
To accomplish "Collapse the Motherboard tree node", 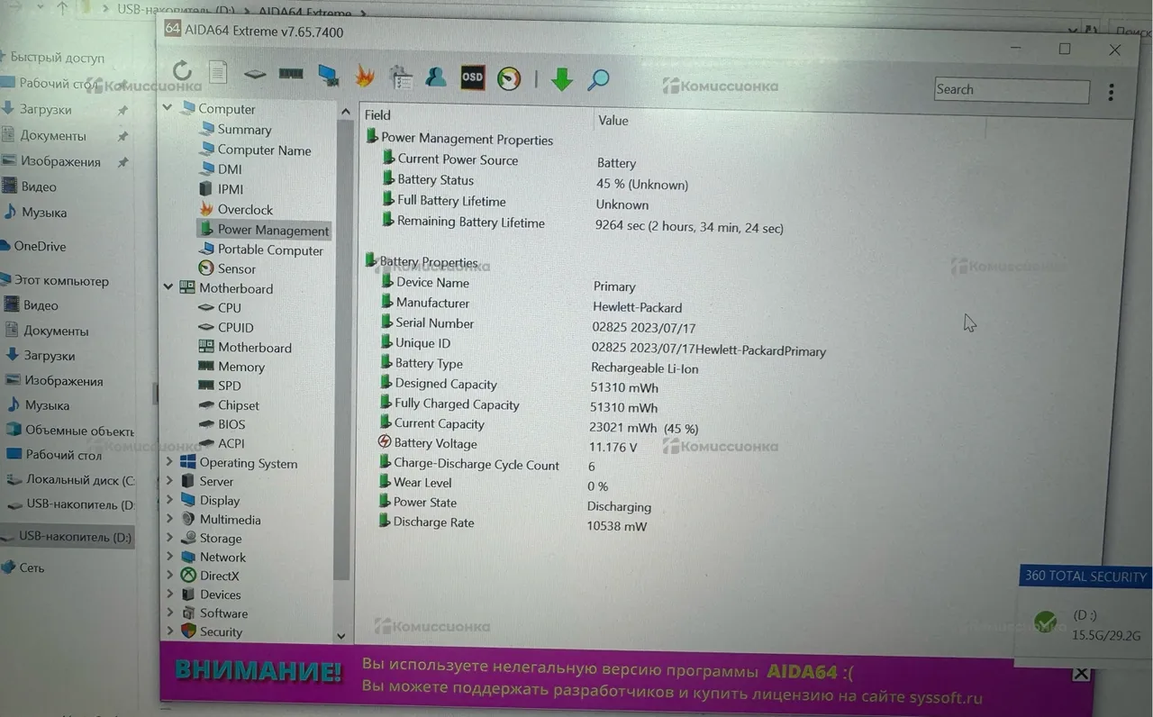I will pyautogui.click(x=168, y=287).
